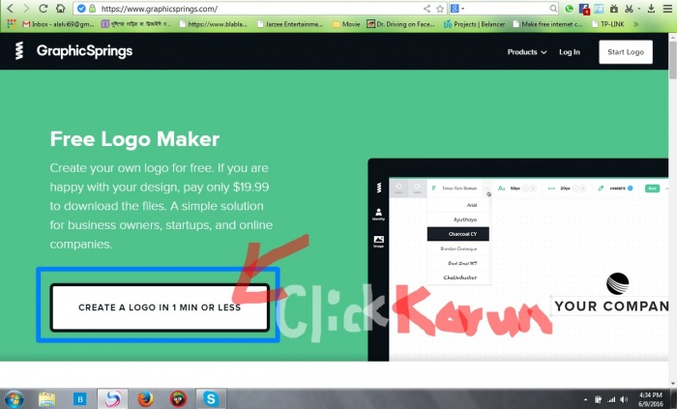The height and width of the screenshot is (409, 677).
Task: Click CREATE A LOGO IN 1 MIN OR LESS
Action: pyautogui.click(x=160, y=307)
